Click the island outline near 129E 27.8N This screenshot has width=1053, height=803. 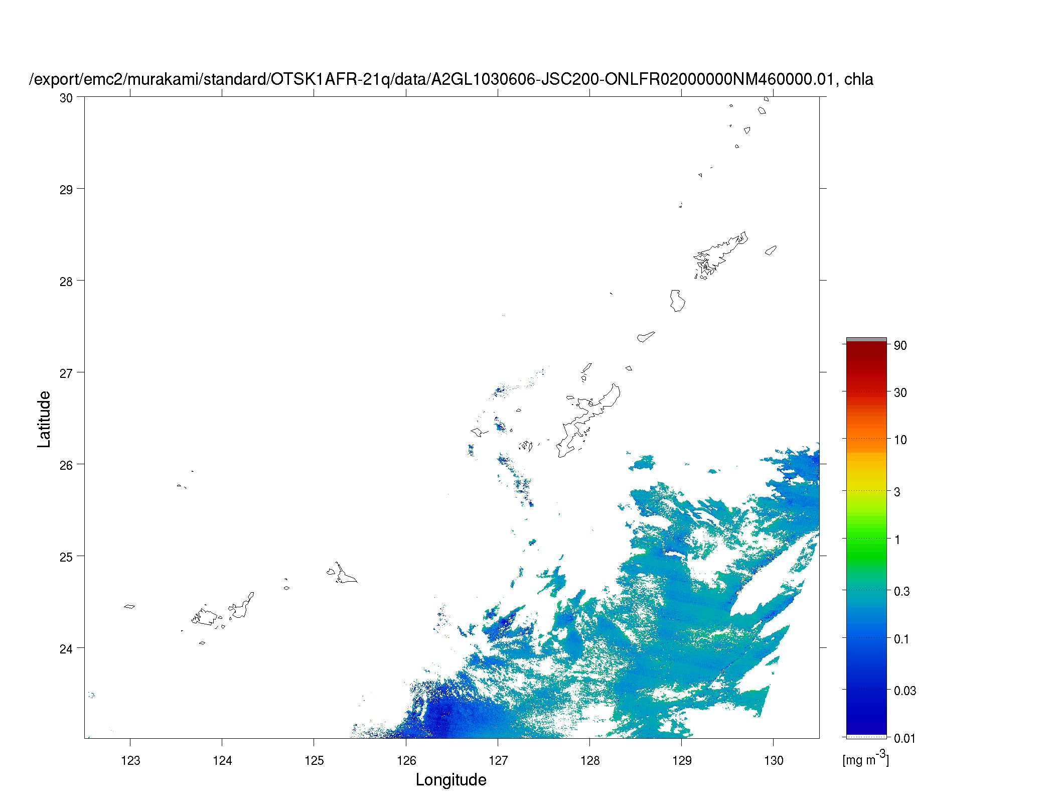click(677, 301)
